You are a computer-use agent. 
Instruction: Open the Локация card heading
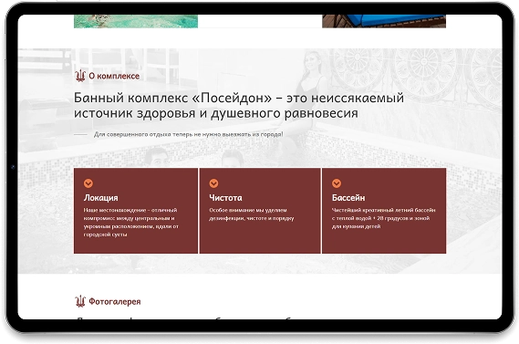pos(100,198)
